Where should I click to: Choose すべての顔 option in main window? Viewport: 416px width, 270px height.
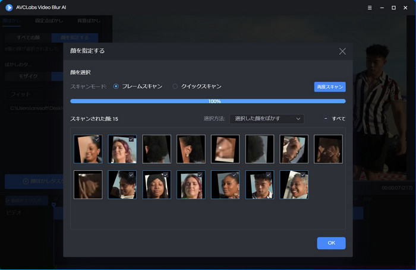click(28, 37)
